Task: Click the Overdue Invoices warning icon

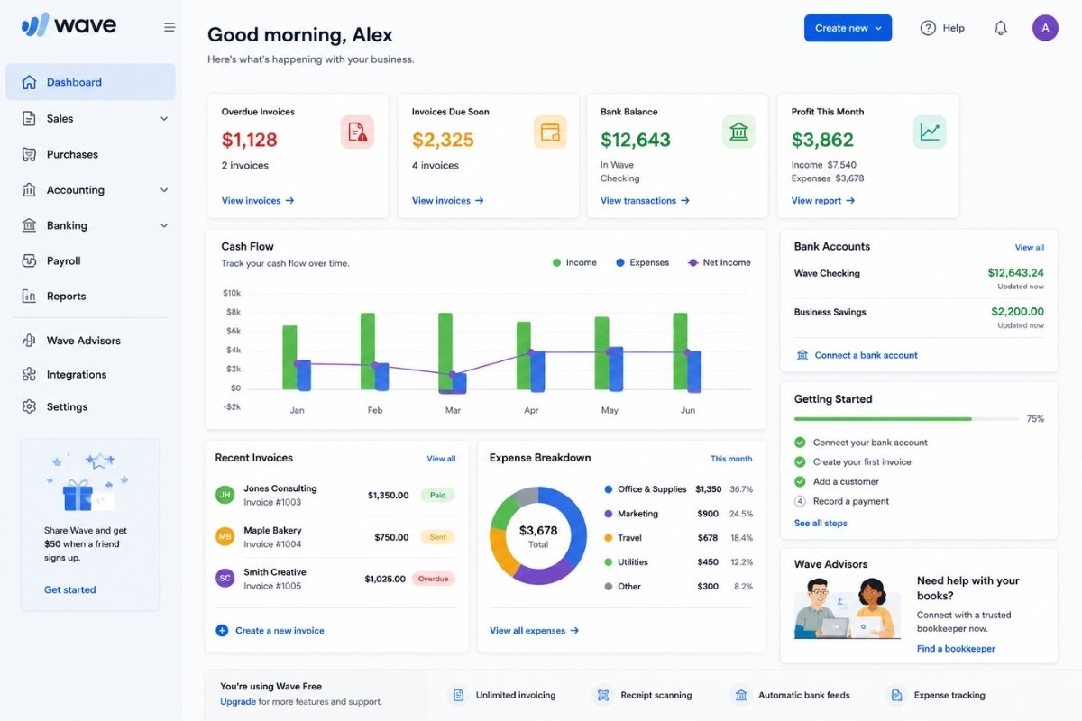Action: click(357, 132)
